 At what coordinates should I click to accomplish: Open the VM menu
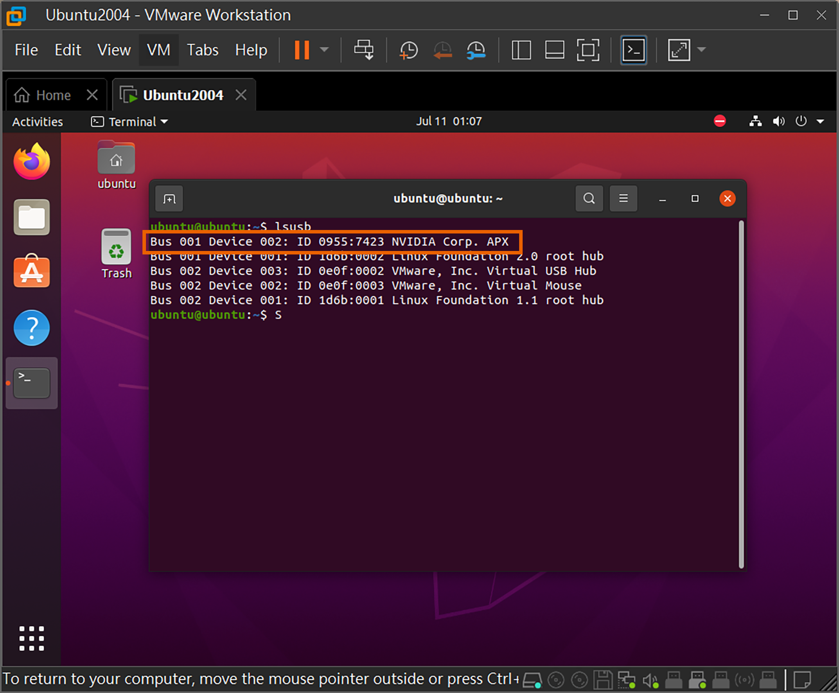pyautogui.click(x=158, y=50)
